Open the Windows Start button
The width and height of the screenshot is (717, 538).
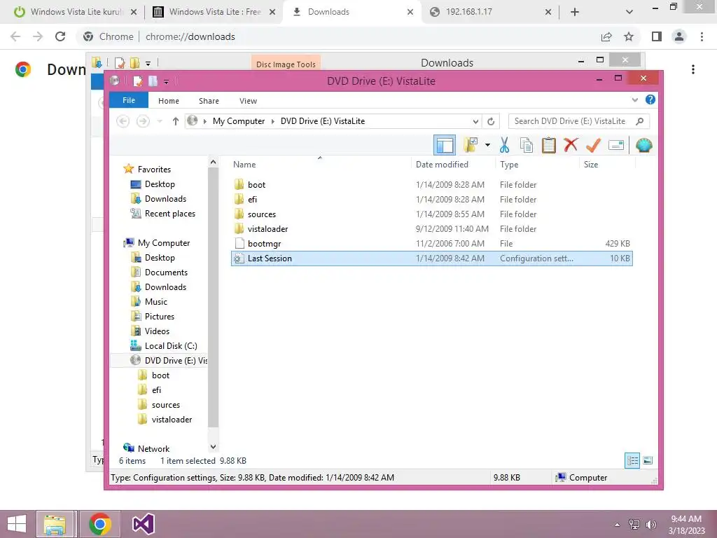[17, 524]
